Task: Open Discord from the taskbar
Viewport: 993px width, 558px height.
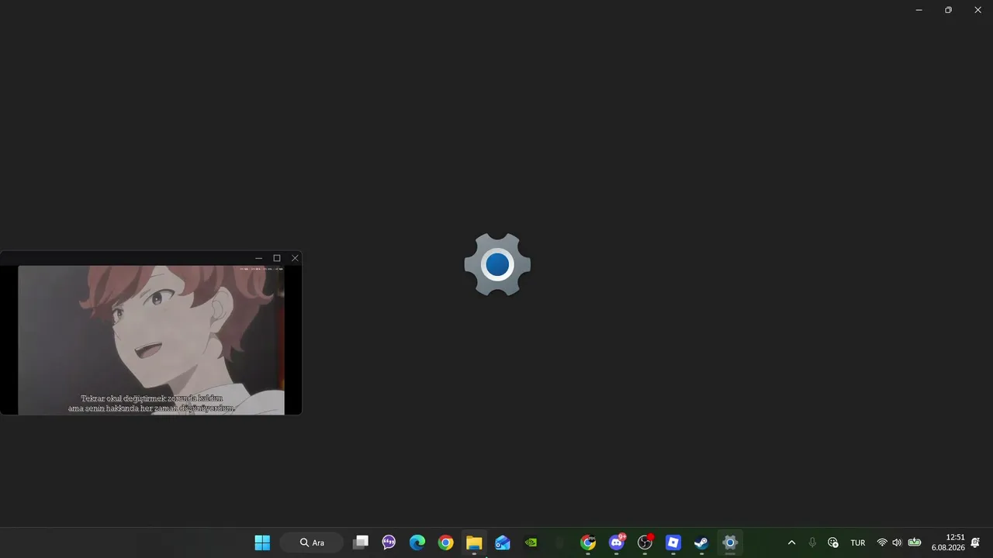Action: point(617,542)
